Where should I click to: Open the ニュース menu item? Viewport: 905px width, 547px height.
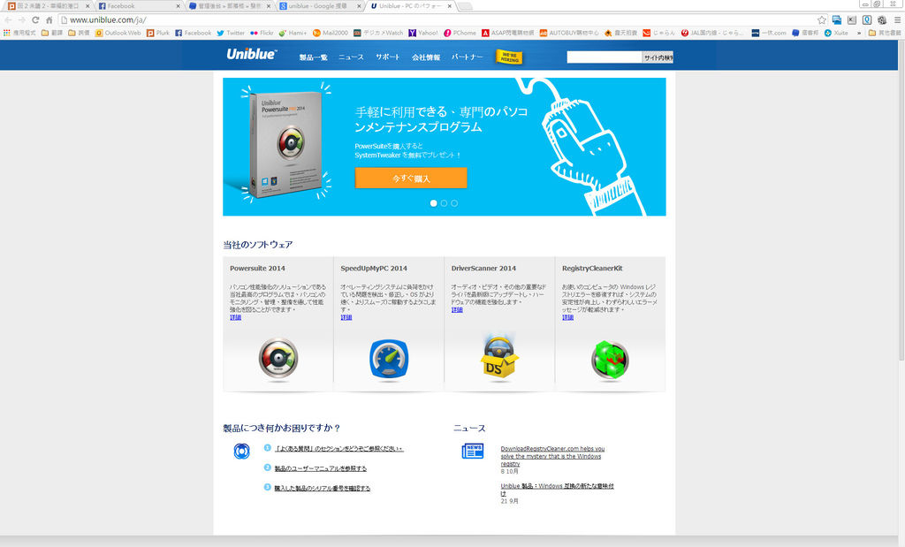click(351, 57)
